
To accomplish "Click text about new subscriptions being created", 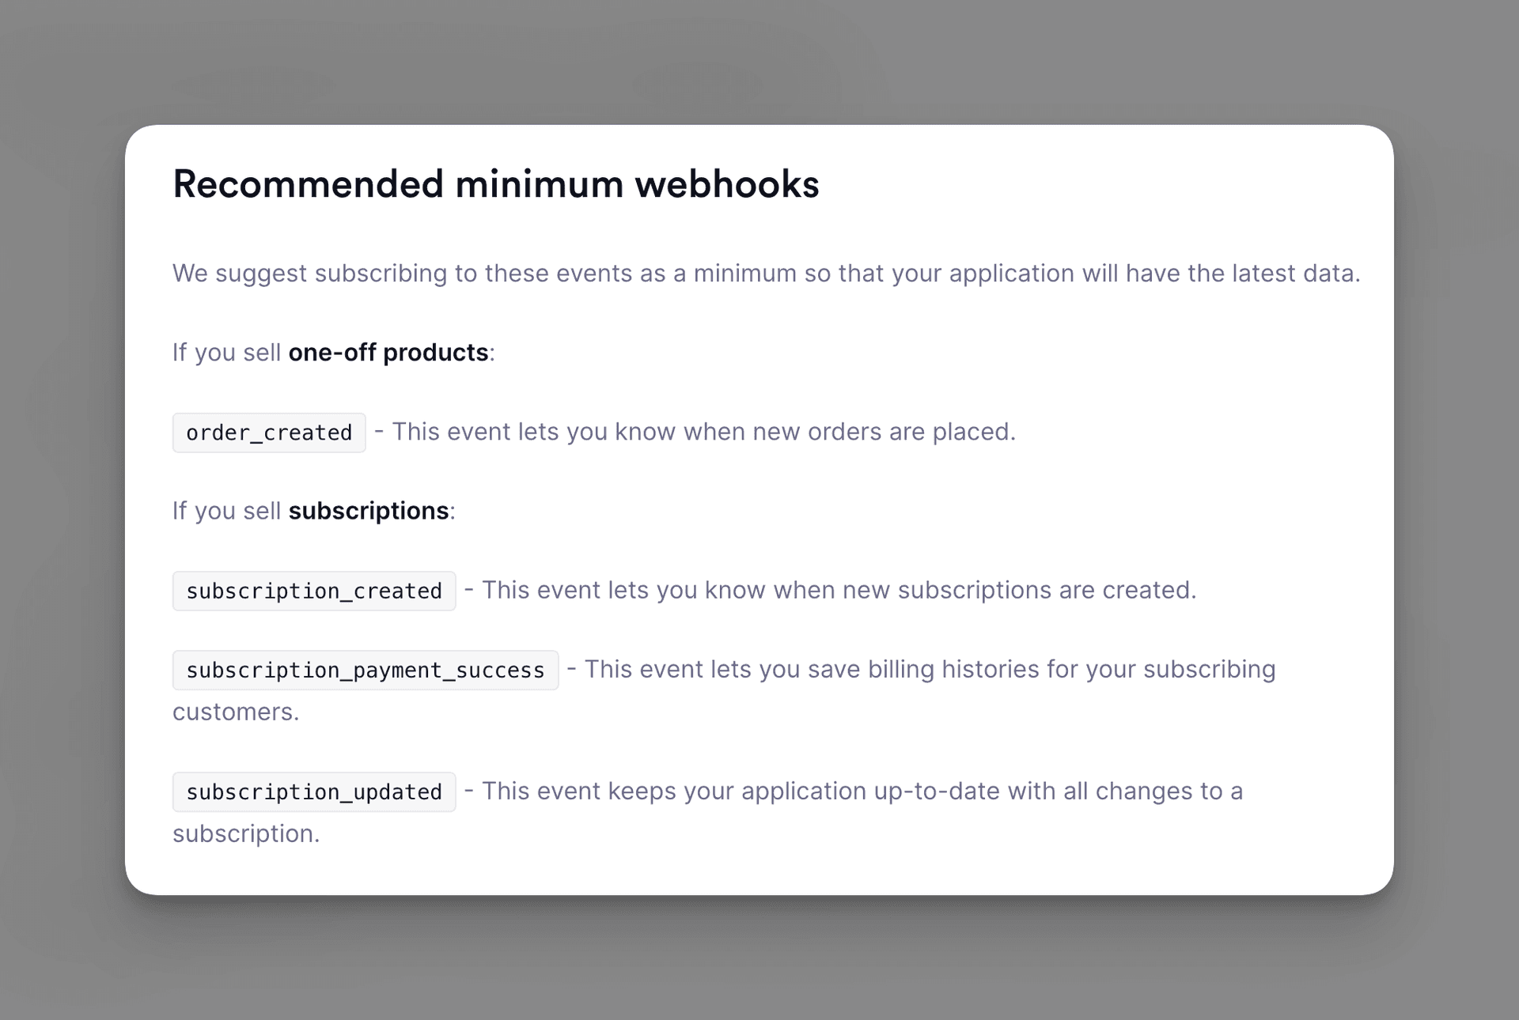I will pos(839,590).
